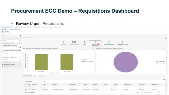
Task: Remove the Urgent Flag refinement value
Action: pyautogui.click(x=20, y=47)
